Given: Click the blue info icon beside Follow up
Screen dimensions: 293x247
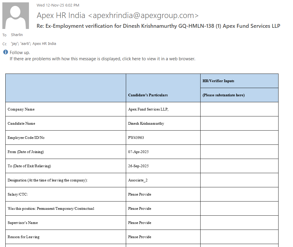Looking at the screenshot, I should coord(6,52).
